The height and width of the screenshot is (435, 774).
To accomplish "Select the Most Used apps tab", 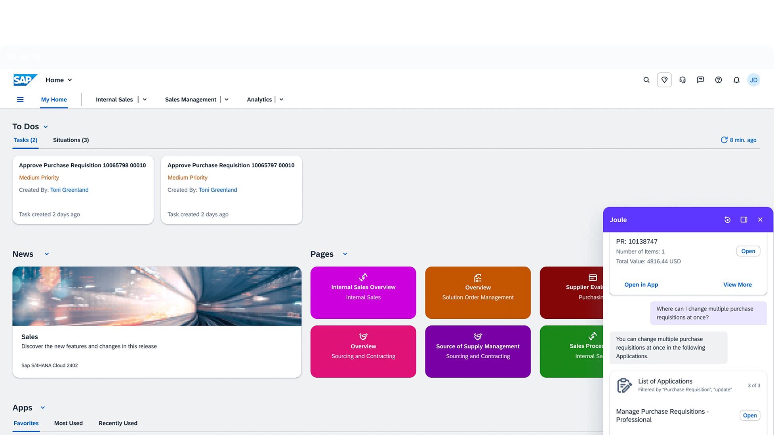I will coord(68,423).
